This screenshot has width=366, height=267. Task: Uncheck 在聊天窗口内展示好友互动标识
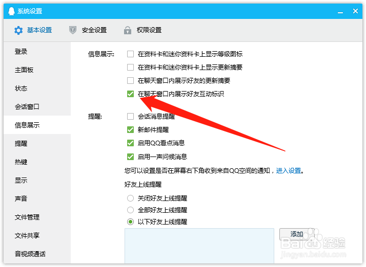coord(131,94)
